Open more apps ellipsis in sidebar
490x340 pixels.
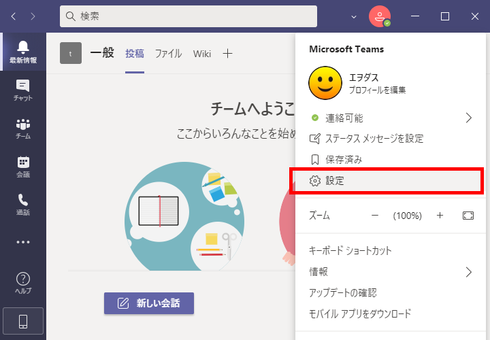pos(23,242)
